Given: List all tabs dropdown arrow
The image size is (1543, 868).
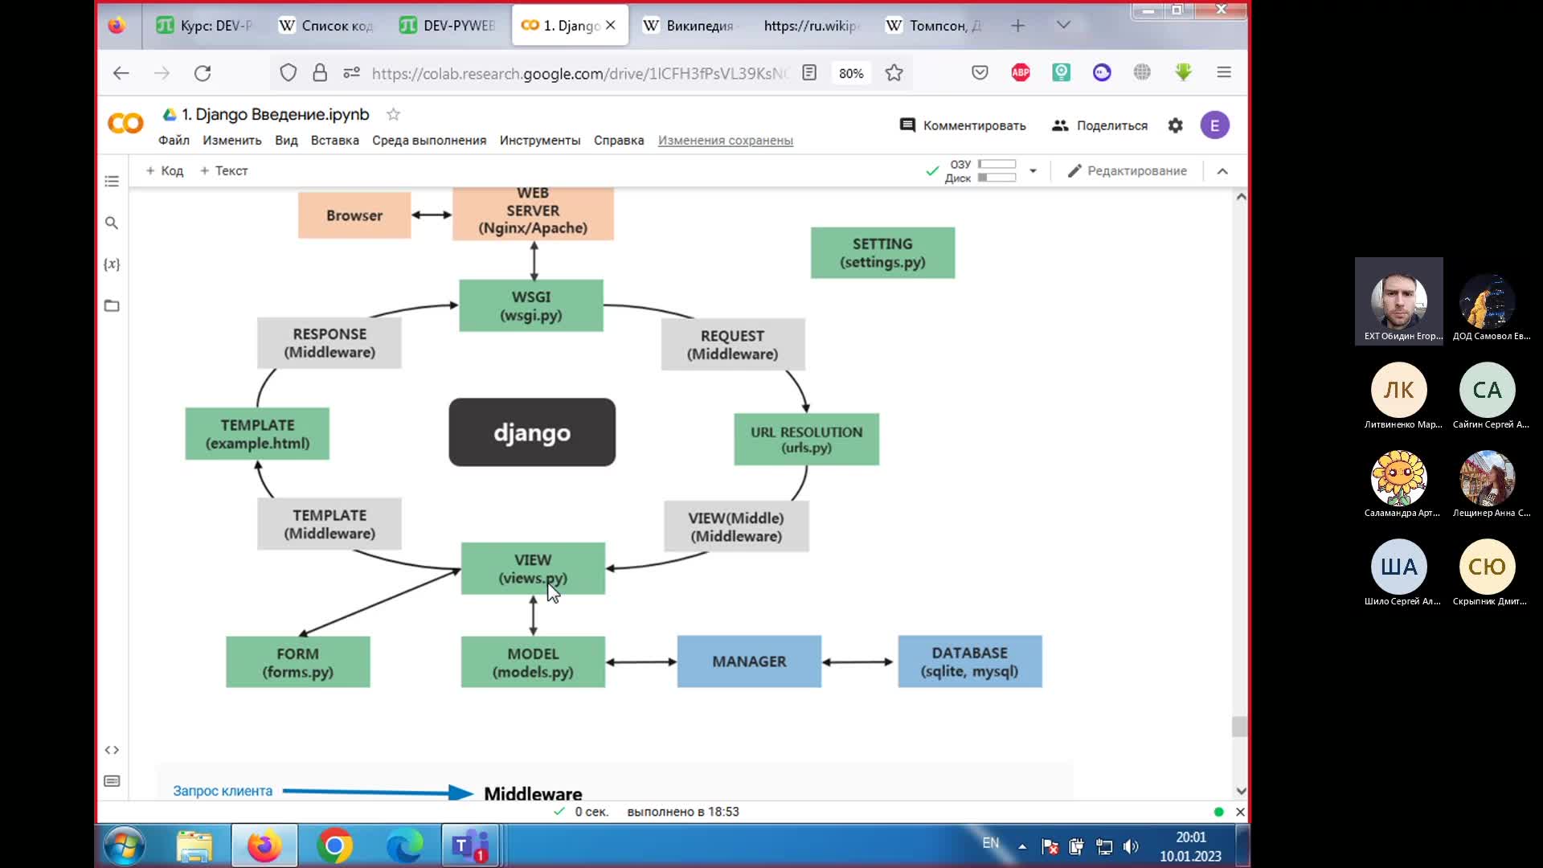Looking at the screenshot, I should click(x=1063, y=26).
